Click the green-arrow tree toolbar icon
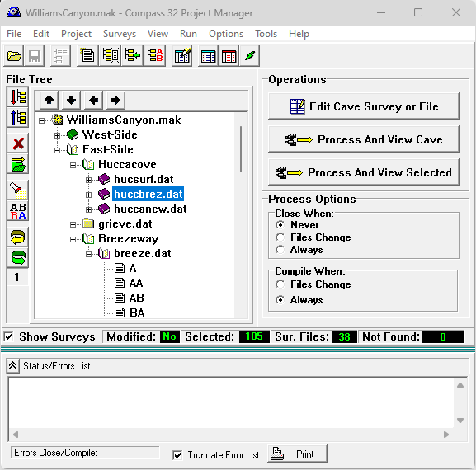This screenshot has height=470, width=476. 133,55
